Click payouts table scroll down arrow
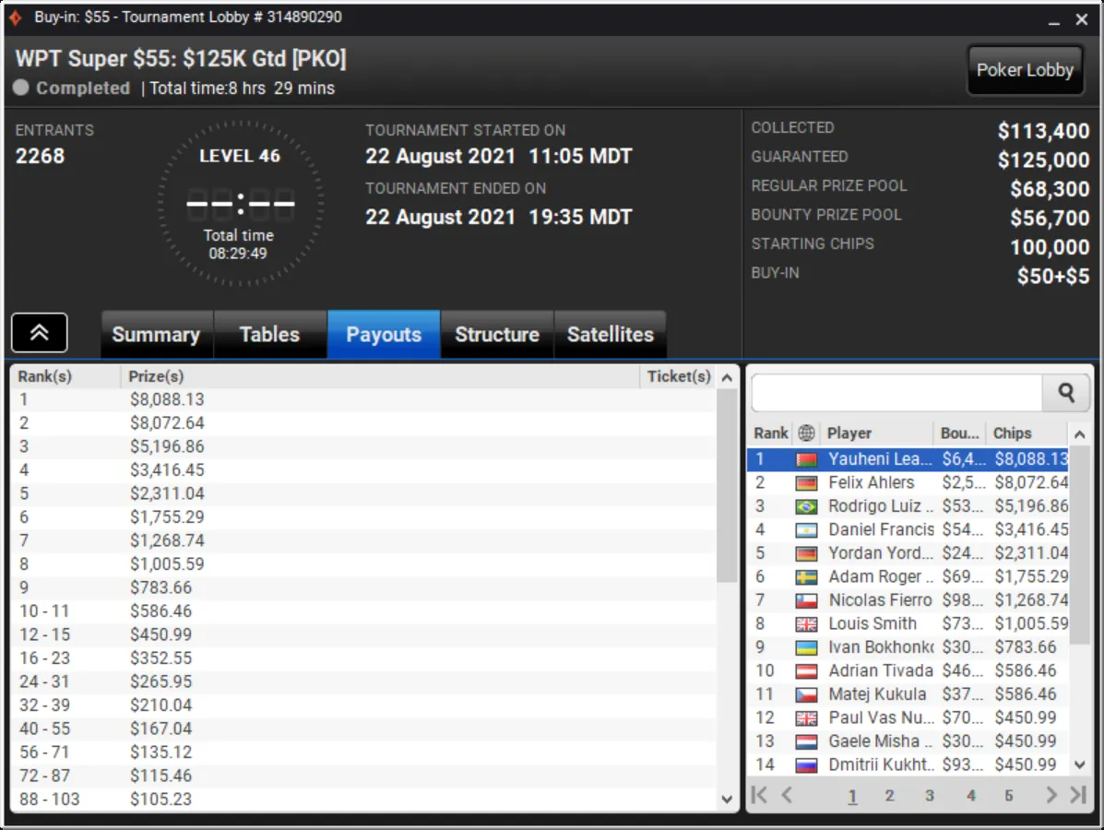 [728, 799]
